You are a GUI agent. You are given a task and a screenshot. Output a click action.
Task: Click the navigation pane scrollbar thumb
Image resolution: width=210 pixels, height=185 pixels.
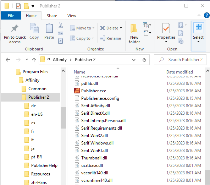[x=63, y=118]
